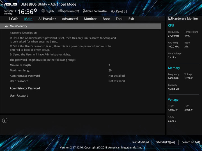Click the Minimum length row label
The height and width of the screenshot is (151, 202).
[20, 65]
